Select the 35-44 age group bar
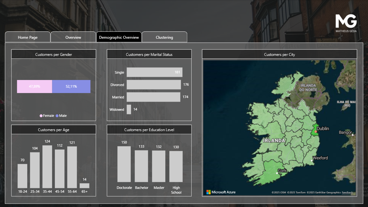Viewport: 368px width, 207px height. click(47, 167)
